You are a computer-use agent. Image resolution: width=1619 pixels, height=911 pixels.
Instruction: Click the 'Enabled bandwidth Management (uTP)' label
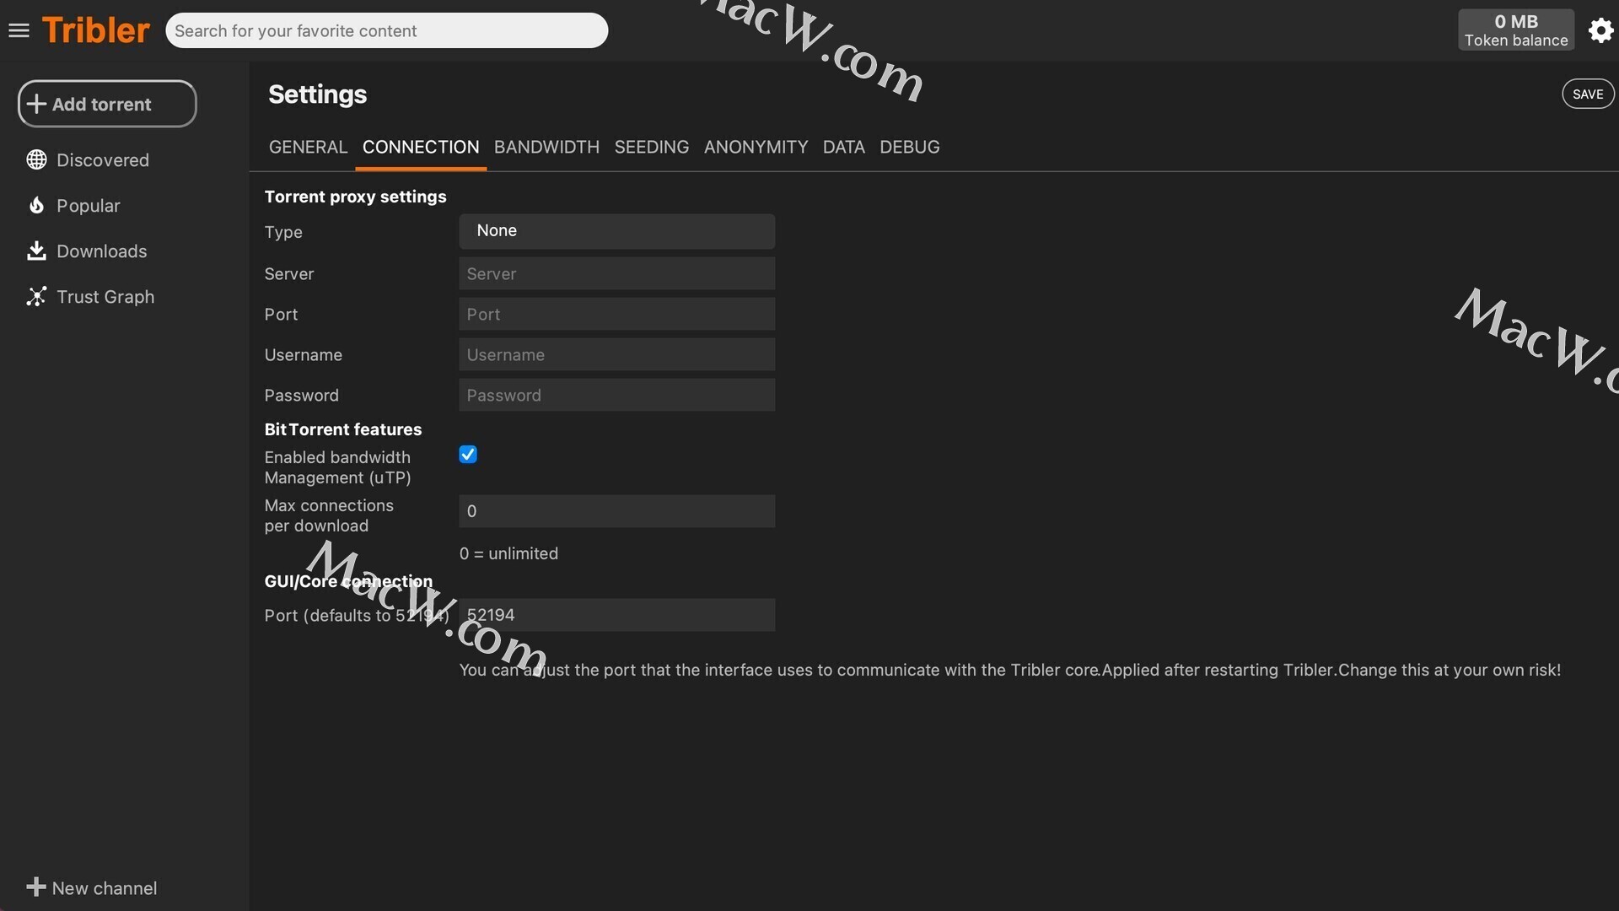[x=337, y=467]
